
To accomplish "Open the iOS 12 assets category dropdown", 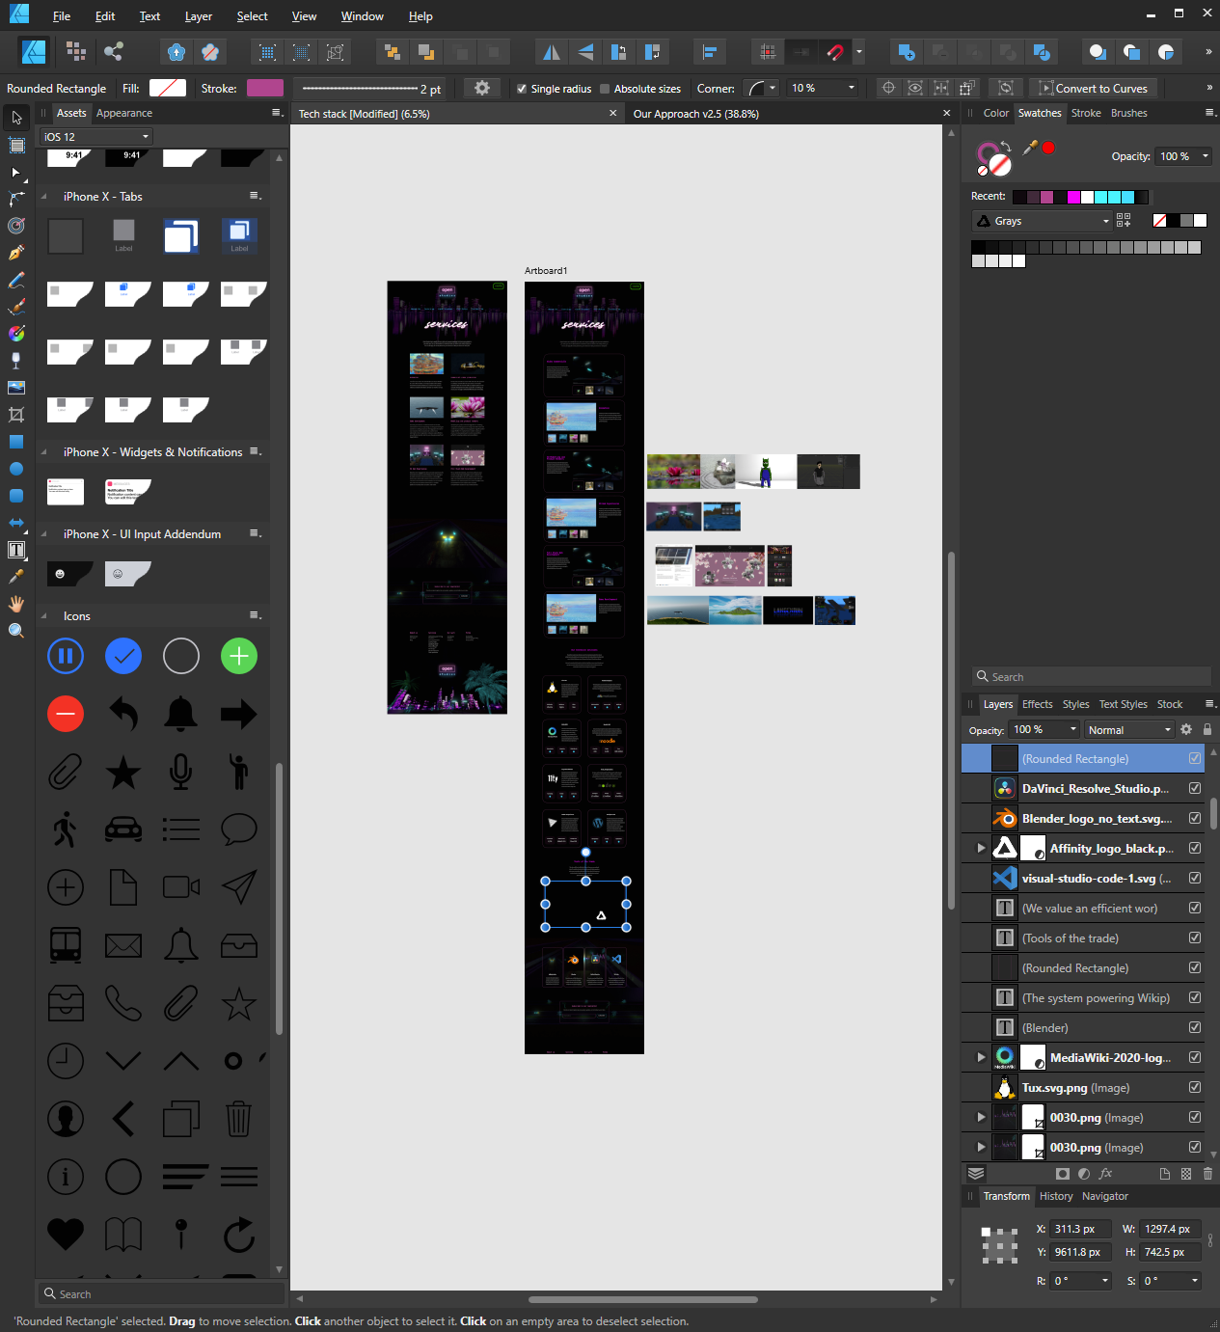I will click(95, 137).
